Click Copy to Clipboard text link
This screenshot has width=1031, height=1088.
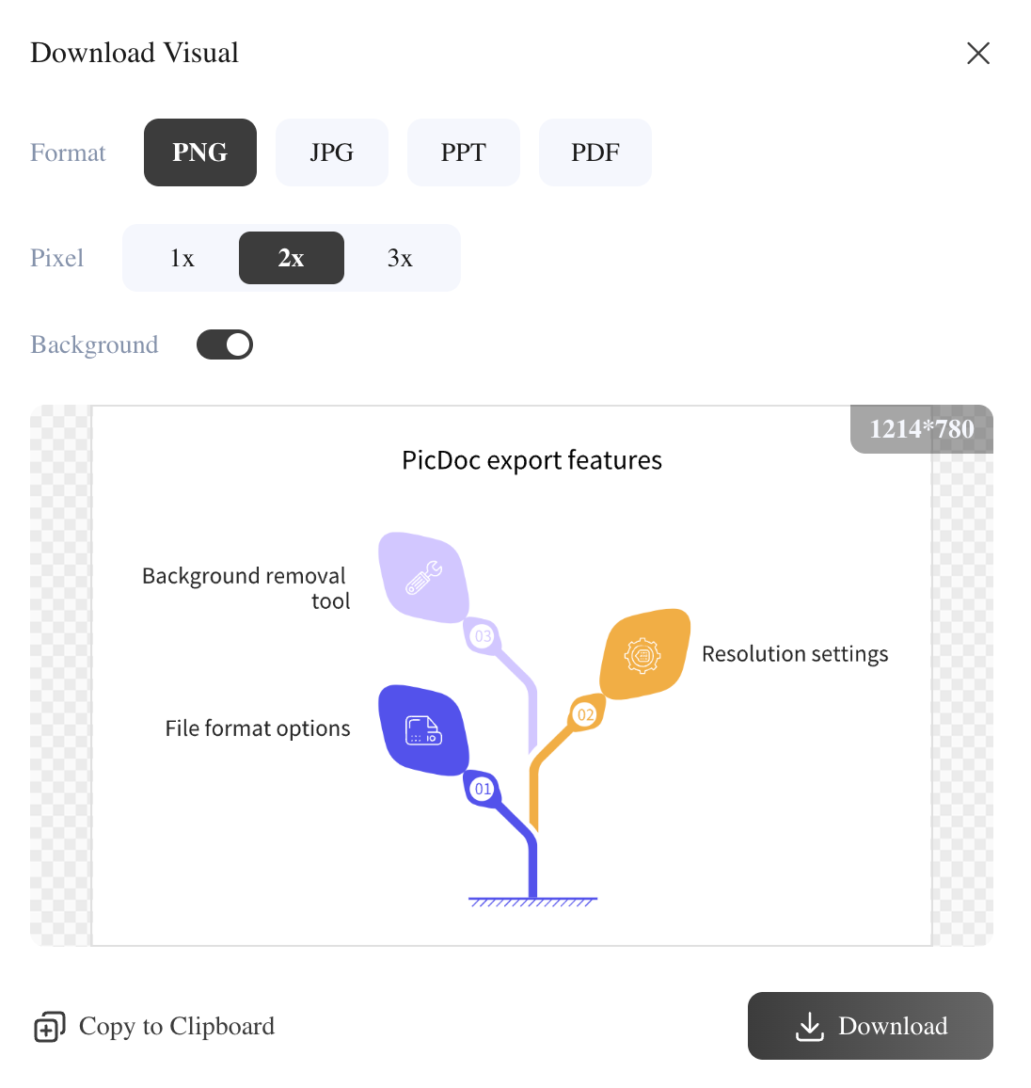177,1026
